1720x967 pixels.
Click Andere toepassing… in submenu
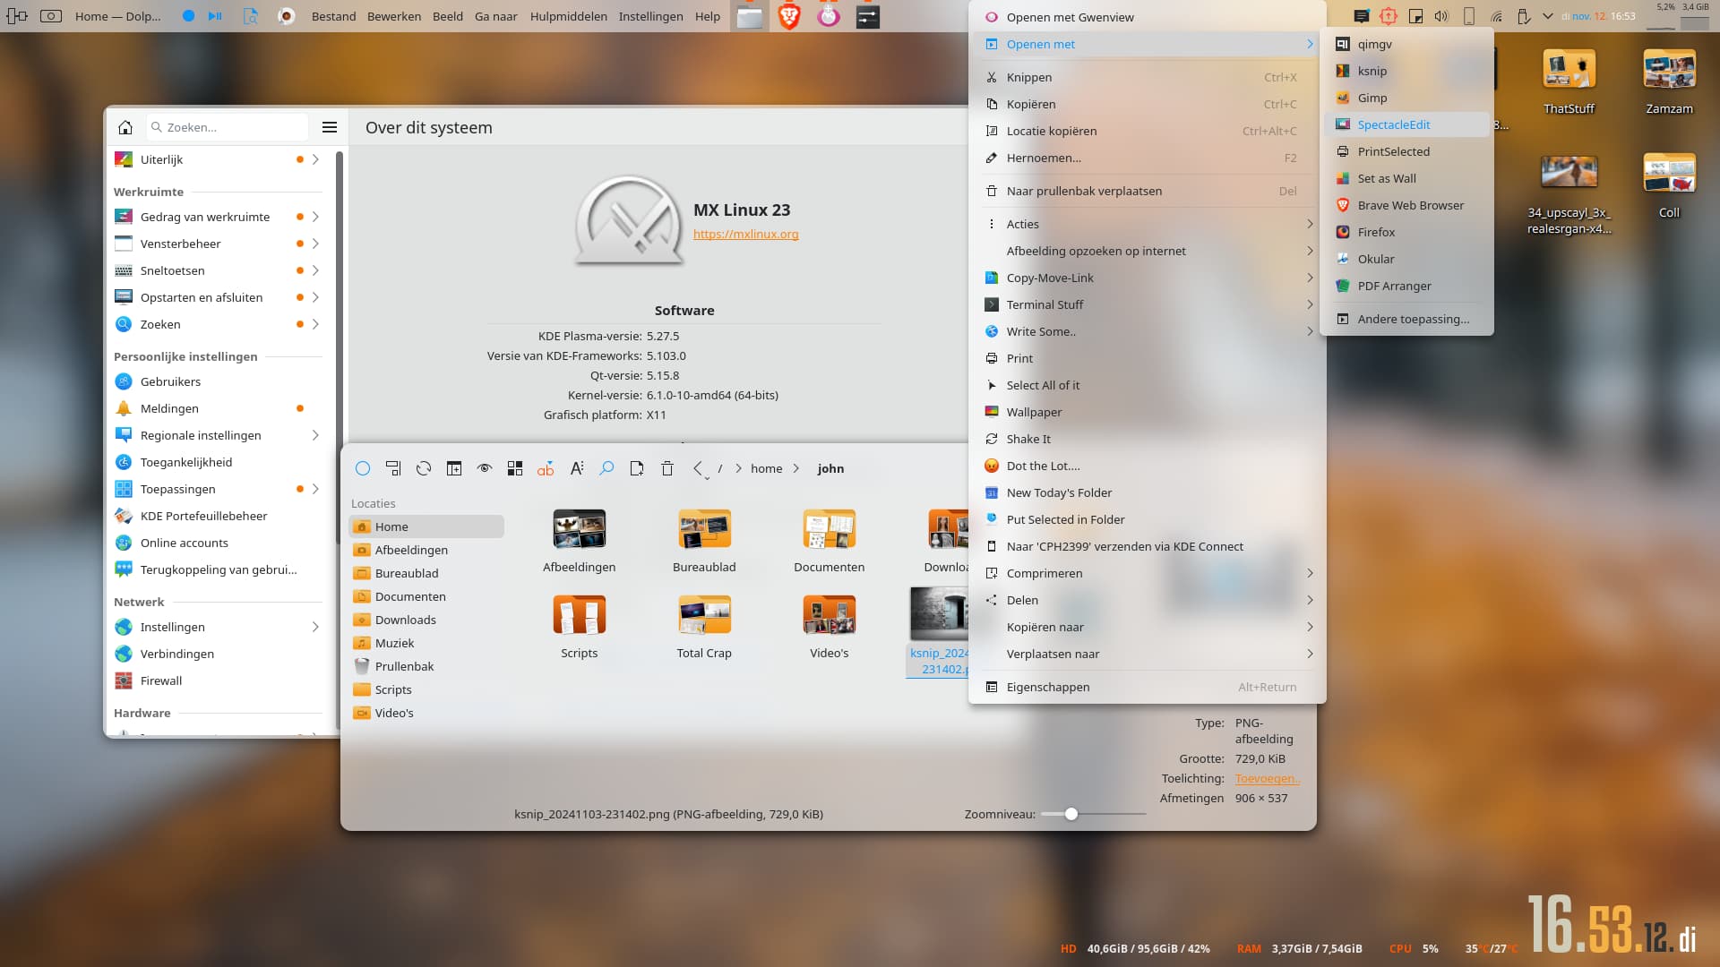tap(1406, 319)
